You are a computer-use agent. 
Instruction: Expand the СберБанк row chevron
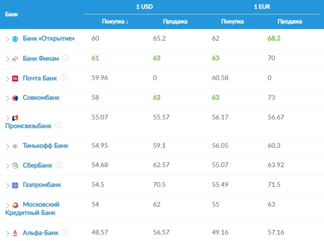tap(7, 166)
